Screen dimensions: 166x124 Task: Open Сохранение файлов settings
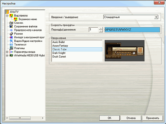point(26,26)
